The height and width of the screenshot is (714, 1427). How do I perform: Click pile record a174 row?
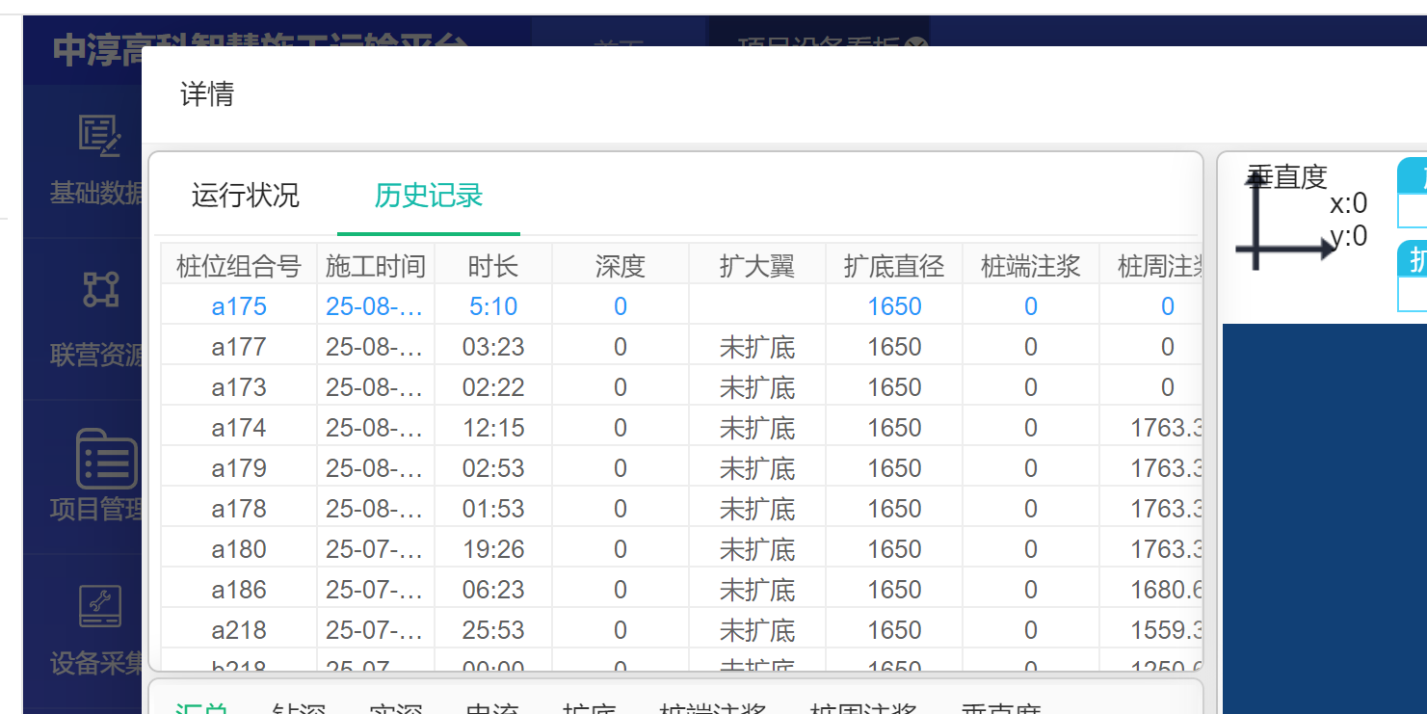pos(238,428)
